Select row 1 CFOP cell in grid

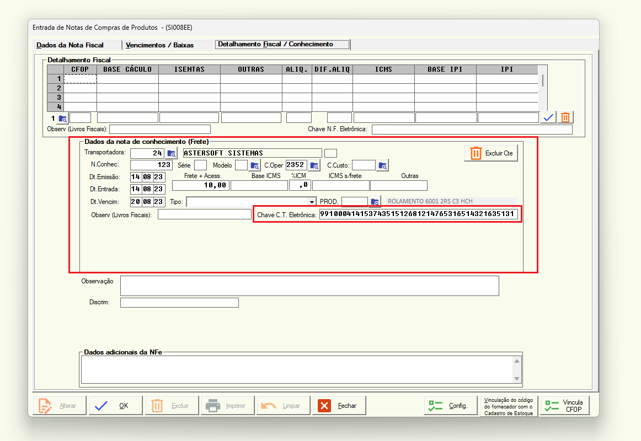pyautogui.click(x=80, y=79)
